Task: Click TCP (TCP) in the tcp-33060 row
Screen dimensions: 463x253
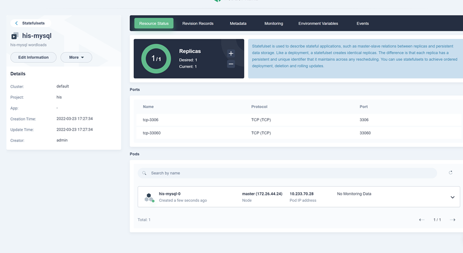Action: (x=261, y=133)
